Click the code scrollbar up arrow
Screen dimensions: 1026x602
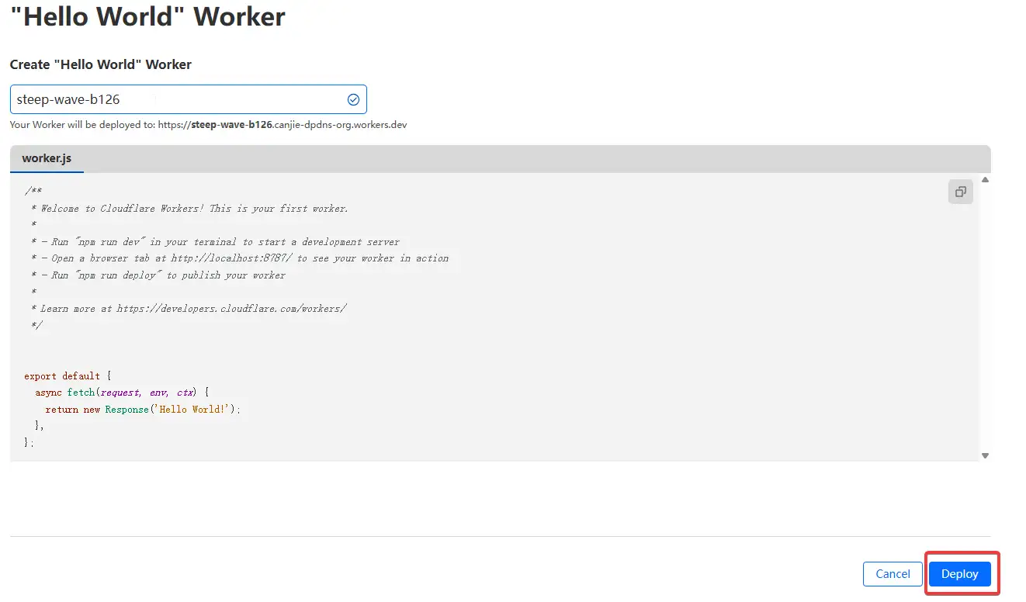pos(985,179)
